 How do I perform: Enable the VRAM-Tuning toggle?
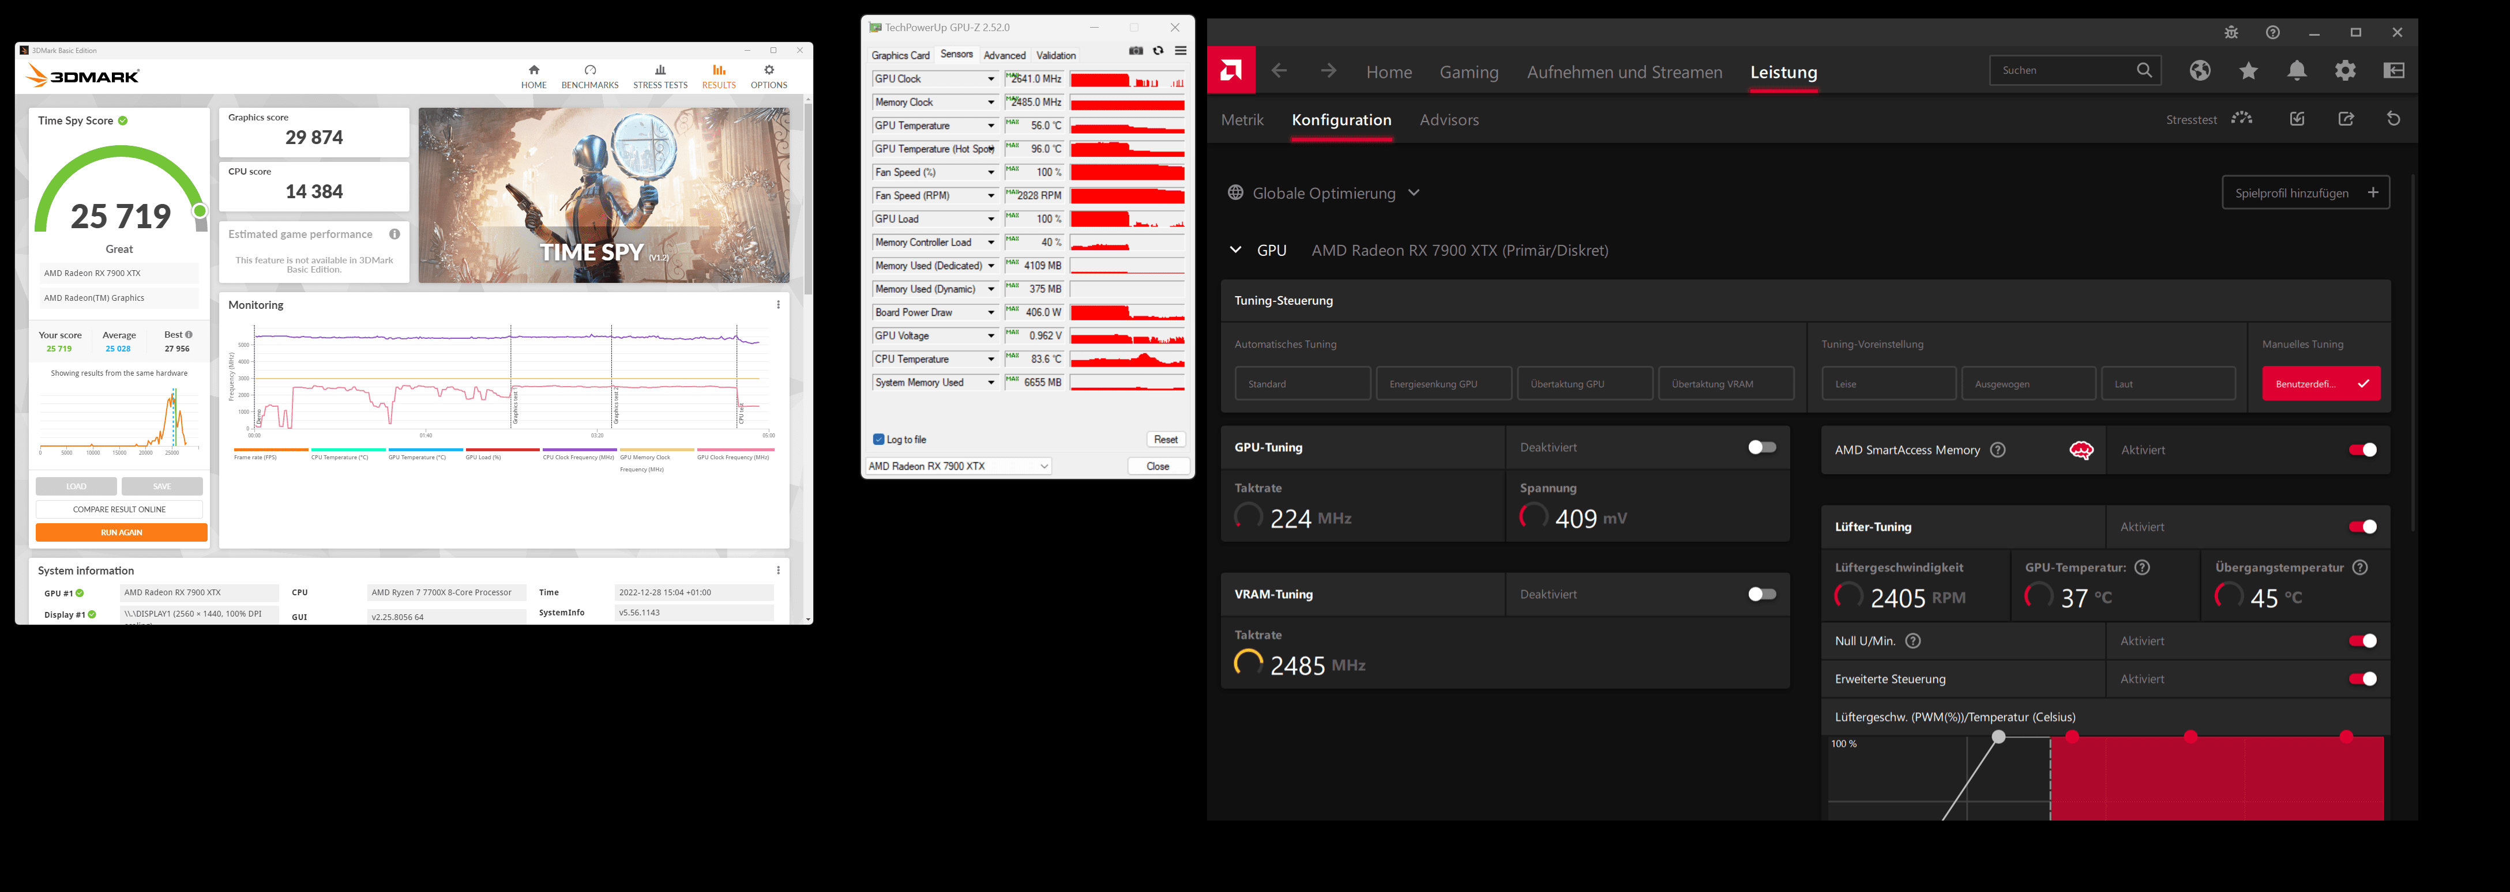point(1762,594)
